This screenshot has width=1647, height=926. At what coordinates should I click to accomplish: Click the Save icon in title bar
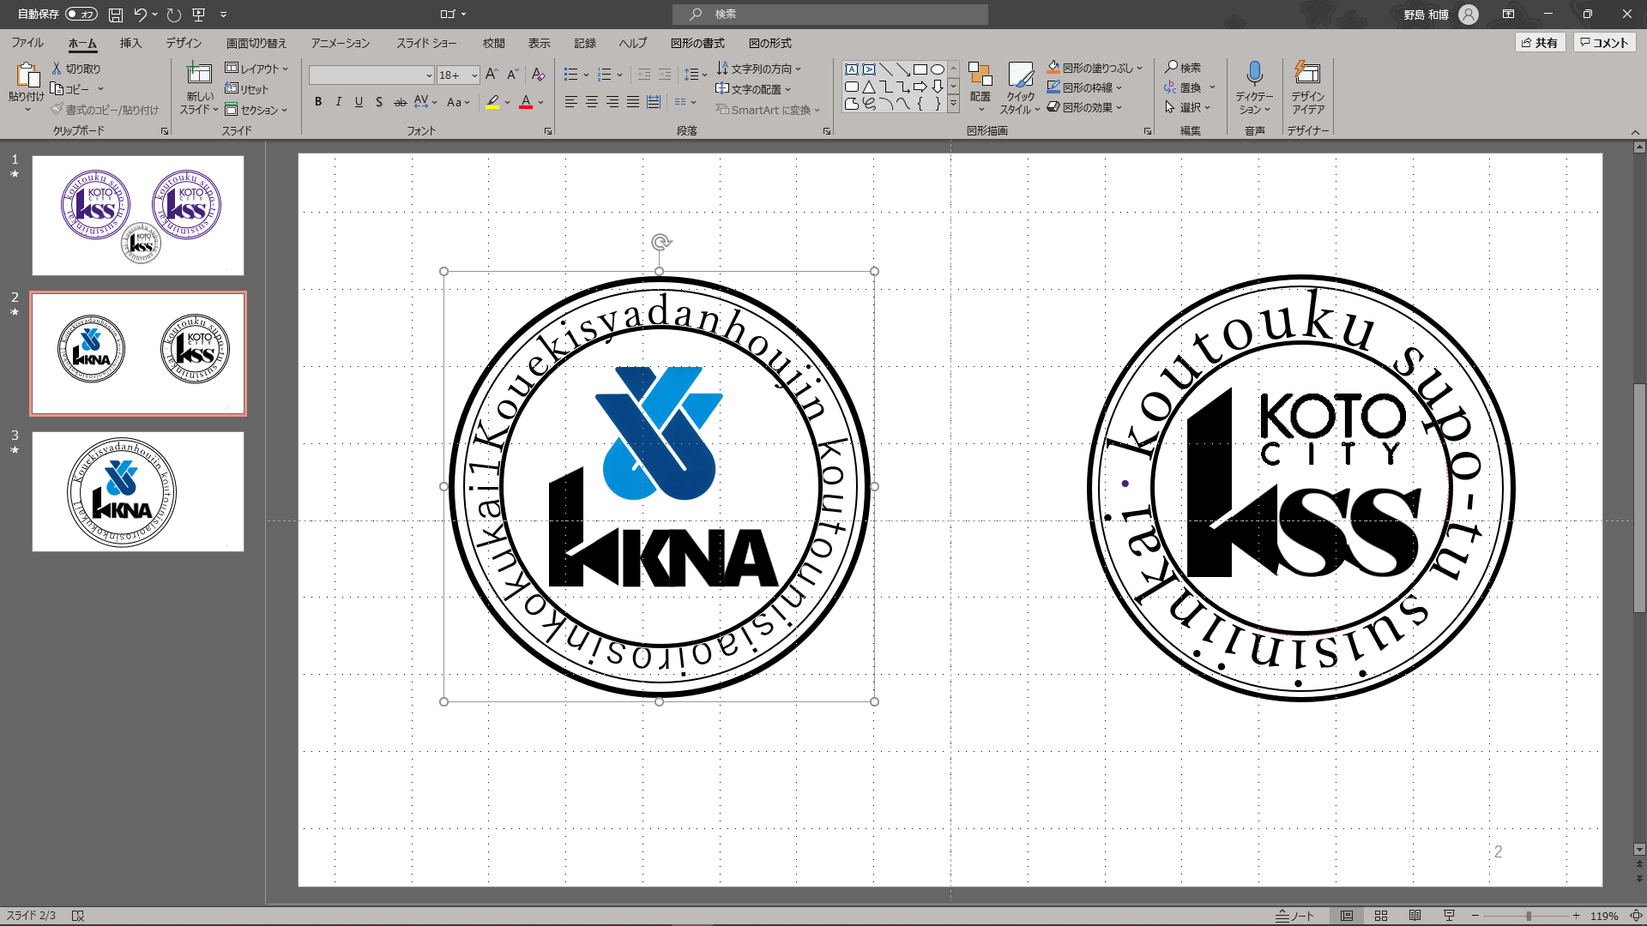click(116, 15)
